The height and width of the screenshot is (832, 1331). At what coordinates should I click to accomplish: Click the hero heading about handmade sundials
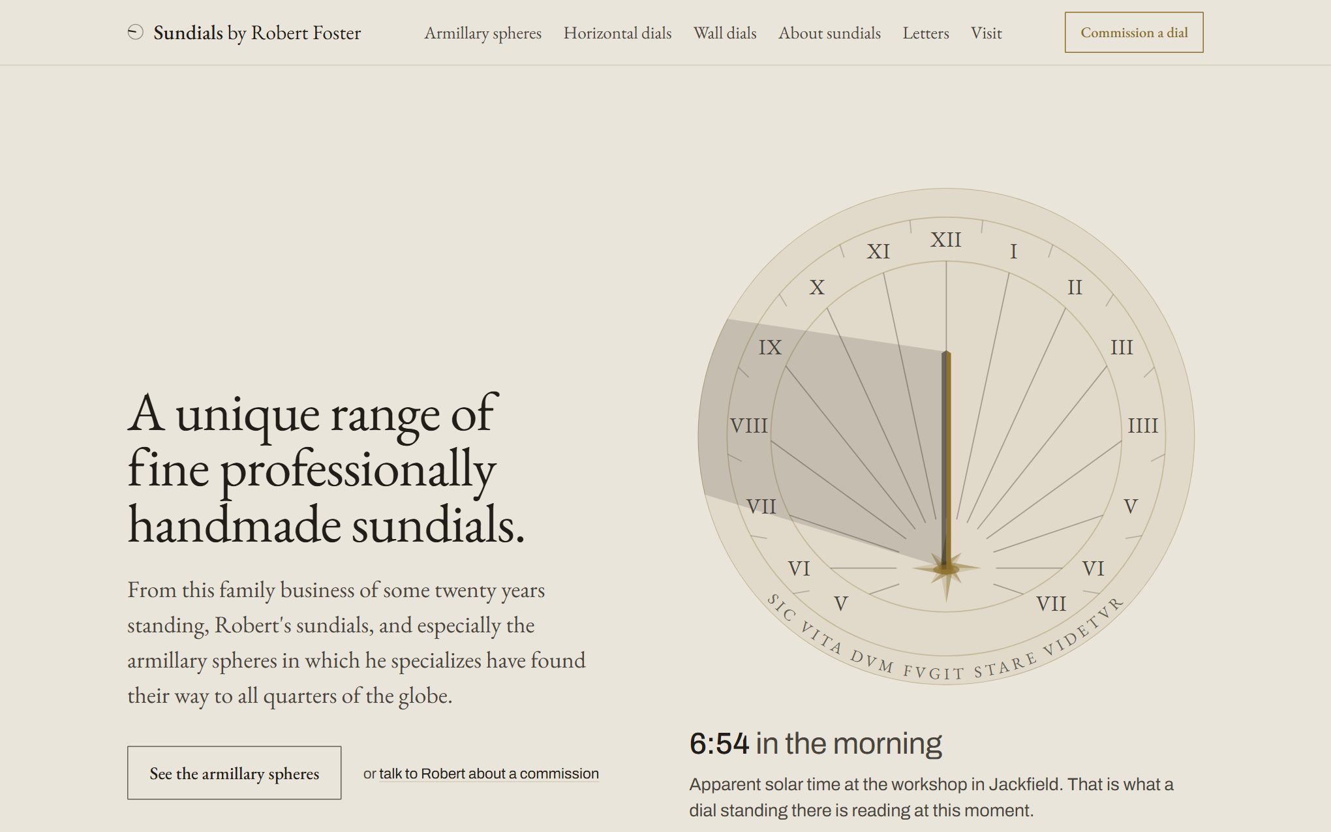coord(326,469)
